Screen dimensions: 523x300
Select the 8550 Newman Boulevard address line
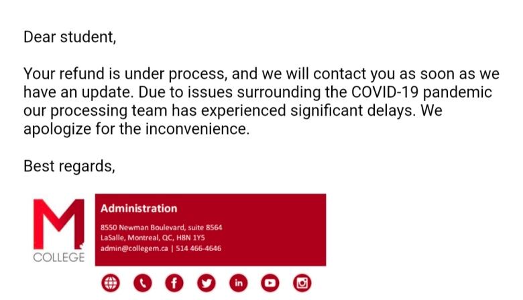click(161, 228)
